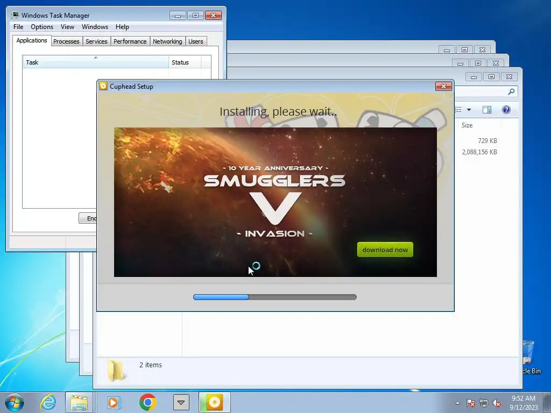Switch to the Processes tab
Viewport: 551px width, 413px height.
pyautogui.click(x=66, y=41)
